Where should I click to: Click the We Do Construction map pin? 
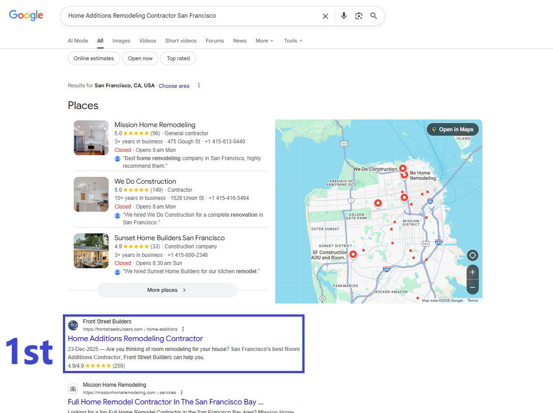[402, 168]
